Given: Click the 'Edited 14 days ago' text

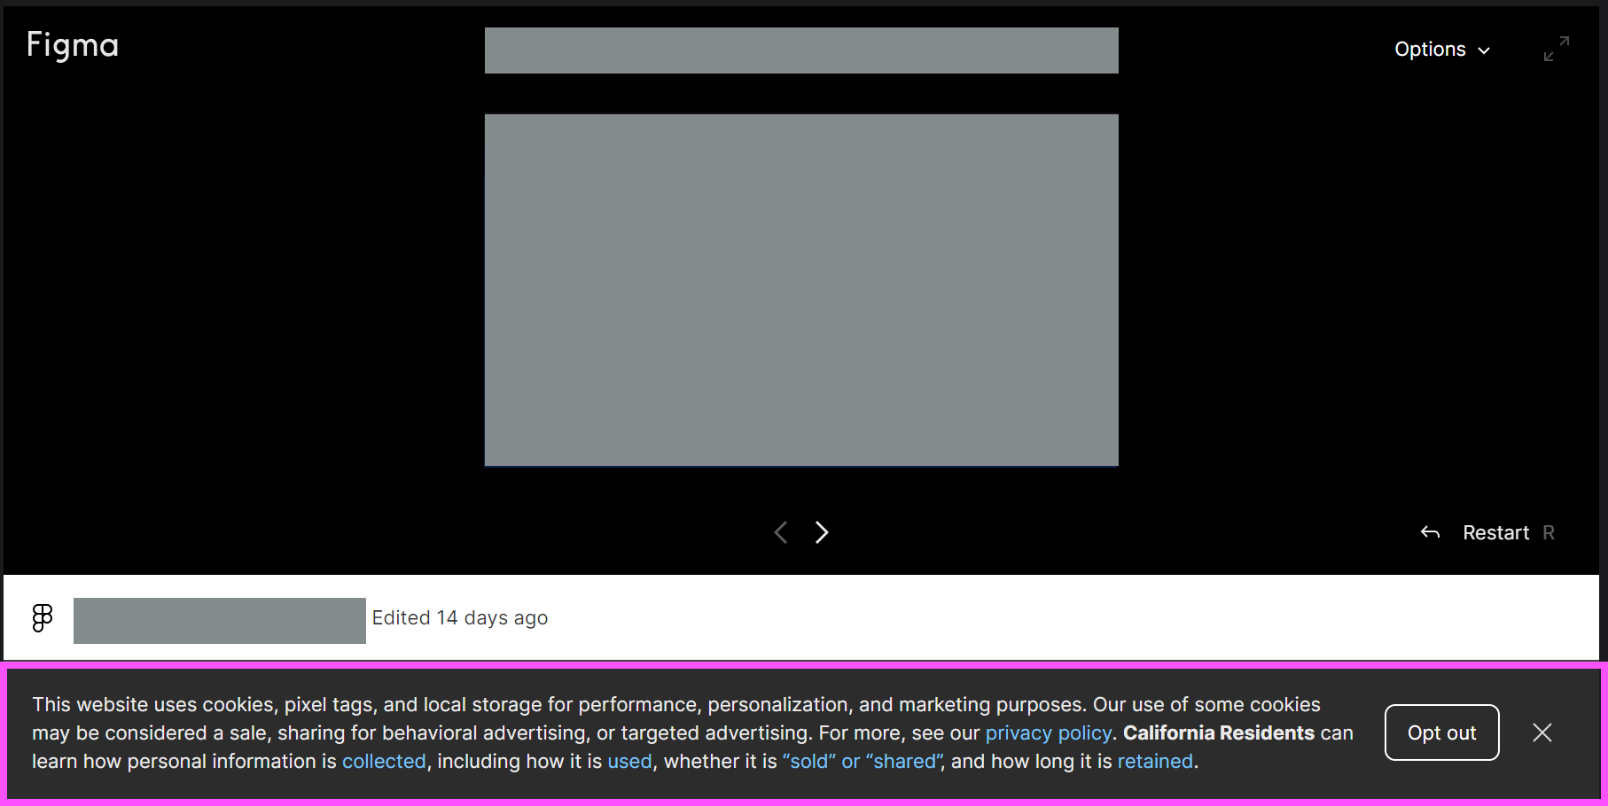Looking at the screenshot, I should coord(460,617).
